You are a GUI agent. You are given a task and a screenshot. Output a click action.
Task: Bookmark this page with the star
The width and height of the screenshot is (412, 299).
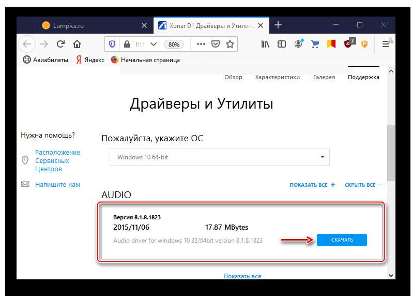point(230,44)
